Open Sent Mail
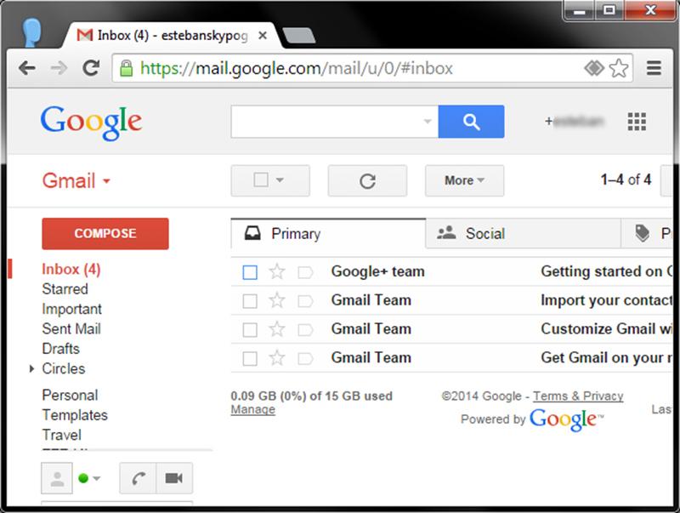 (x=71, y=329)
